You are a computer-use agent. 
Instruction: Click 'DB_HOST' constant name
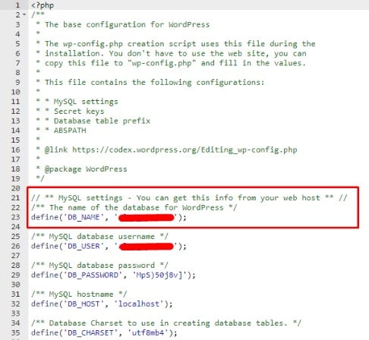pyautogui.click(x=84, y=304)
